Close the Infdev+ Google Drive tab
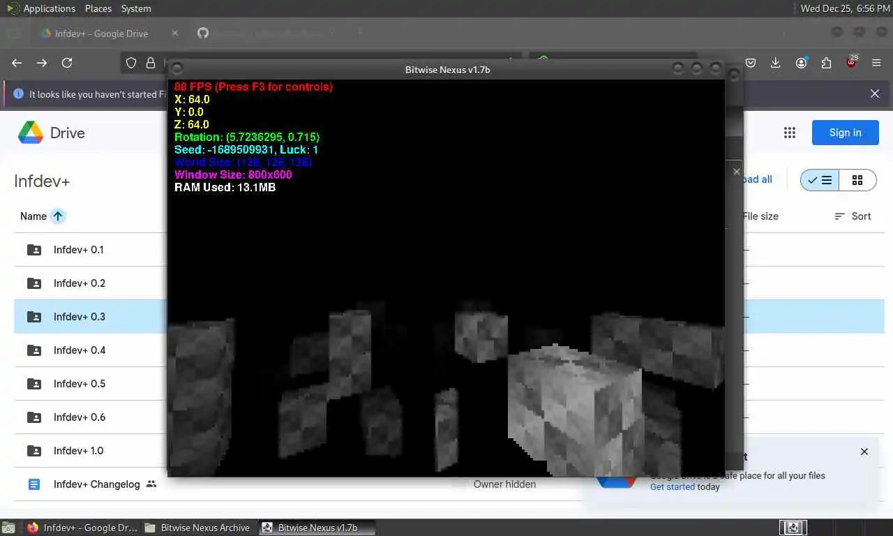893x536 pixels. [174, 33]
